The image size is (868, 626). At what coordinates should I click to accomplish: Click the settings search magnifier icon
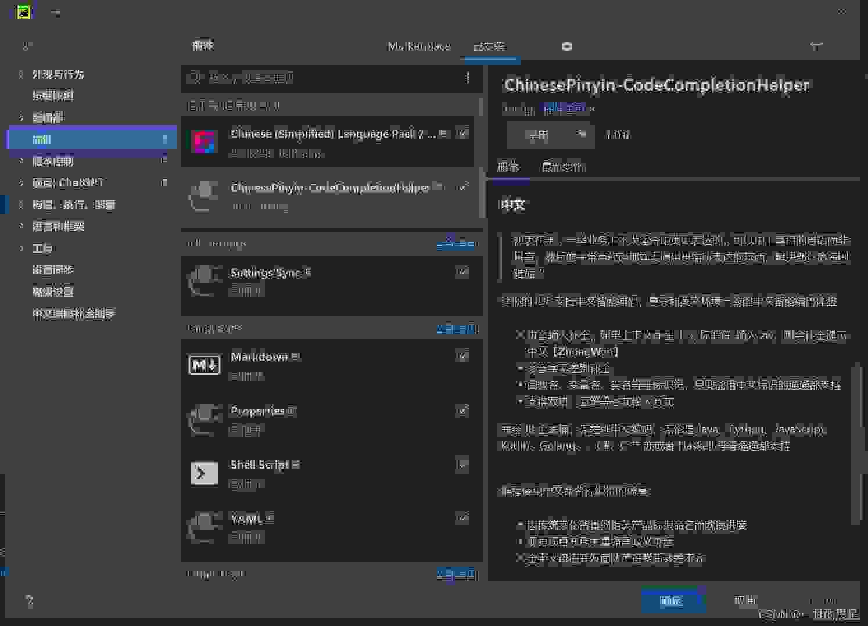pyautogui.click(x=27, y=46)
